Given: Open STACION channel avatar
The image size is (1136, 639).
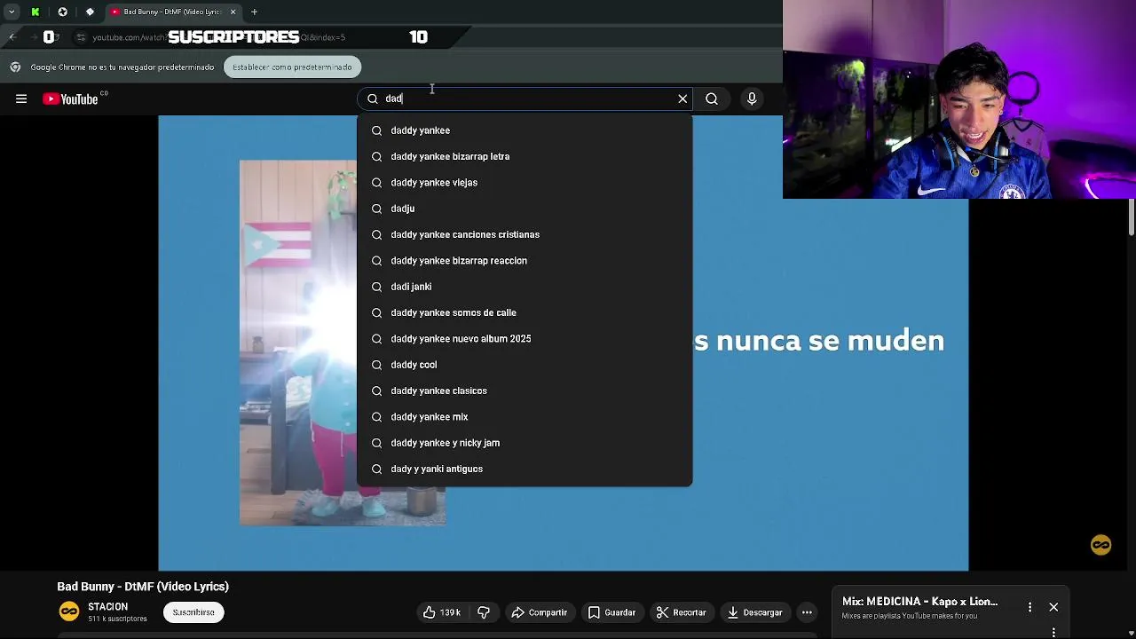Looking at the screenshot, I should [69, 611].
